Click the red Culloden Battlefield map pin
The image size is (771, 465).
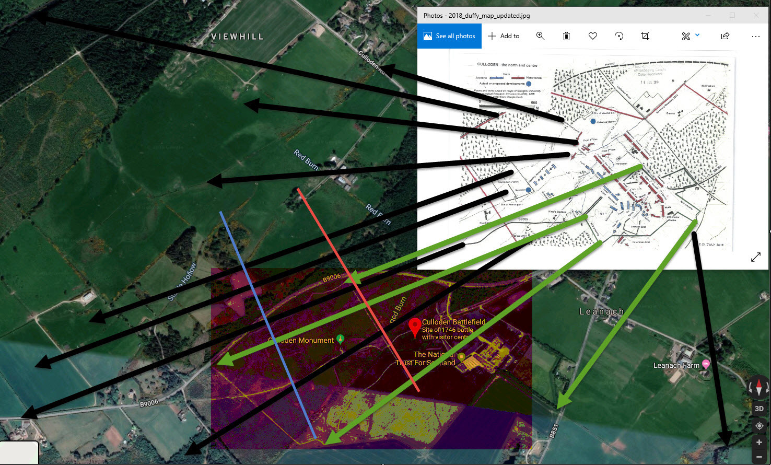coord(415,327)
